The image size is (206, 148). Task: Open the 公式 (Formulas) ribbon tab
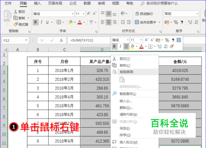point(73,3)
